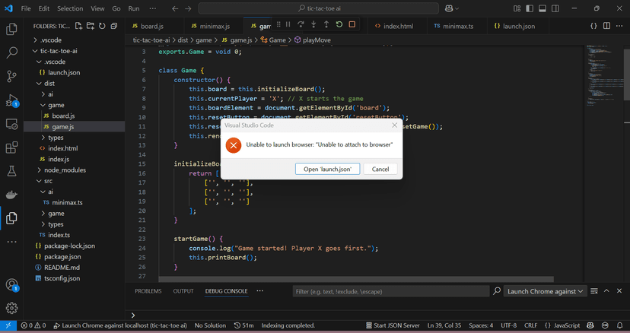Screen dimensions: 630x333
Task: Click the Restart debugging icon
Action: coord(339,25)
